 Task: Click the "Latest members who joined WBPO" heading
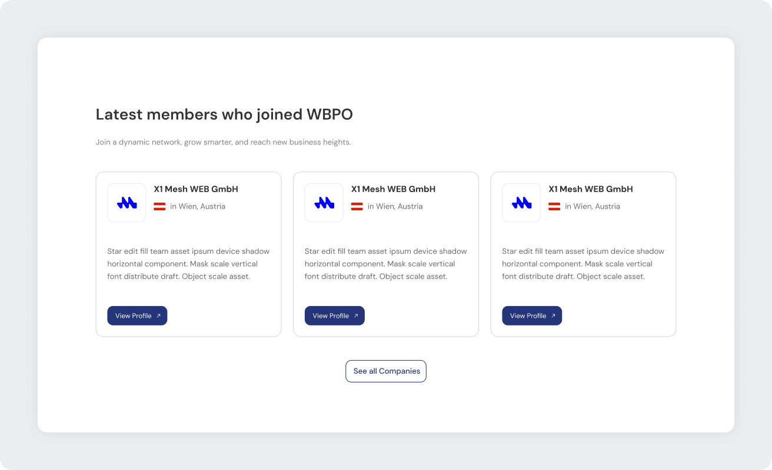click(224, 114)
